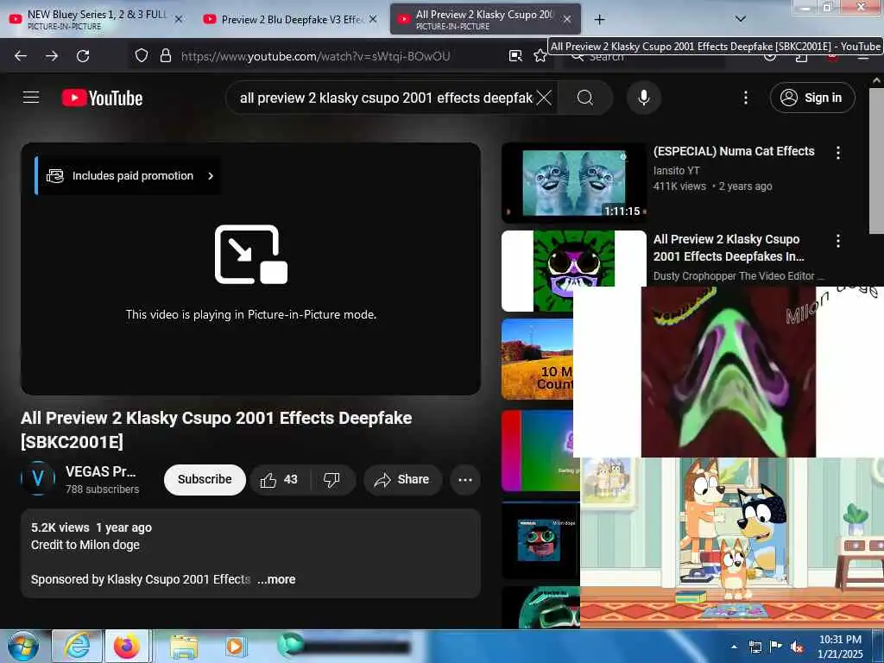The width and height of the screenshot is (884, 663).
Task: Launch Internet Explorer from taskbar
Action: pyautogui.click(x=76, y=646)
